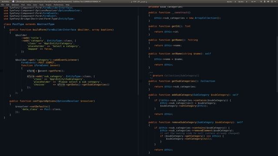The height and width of the screenshot is (156, 278).
Task: Click the power icon in the system tray
Action: click(x=272, y=2)
